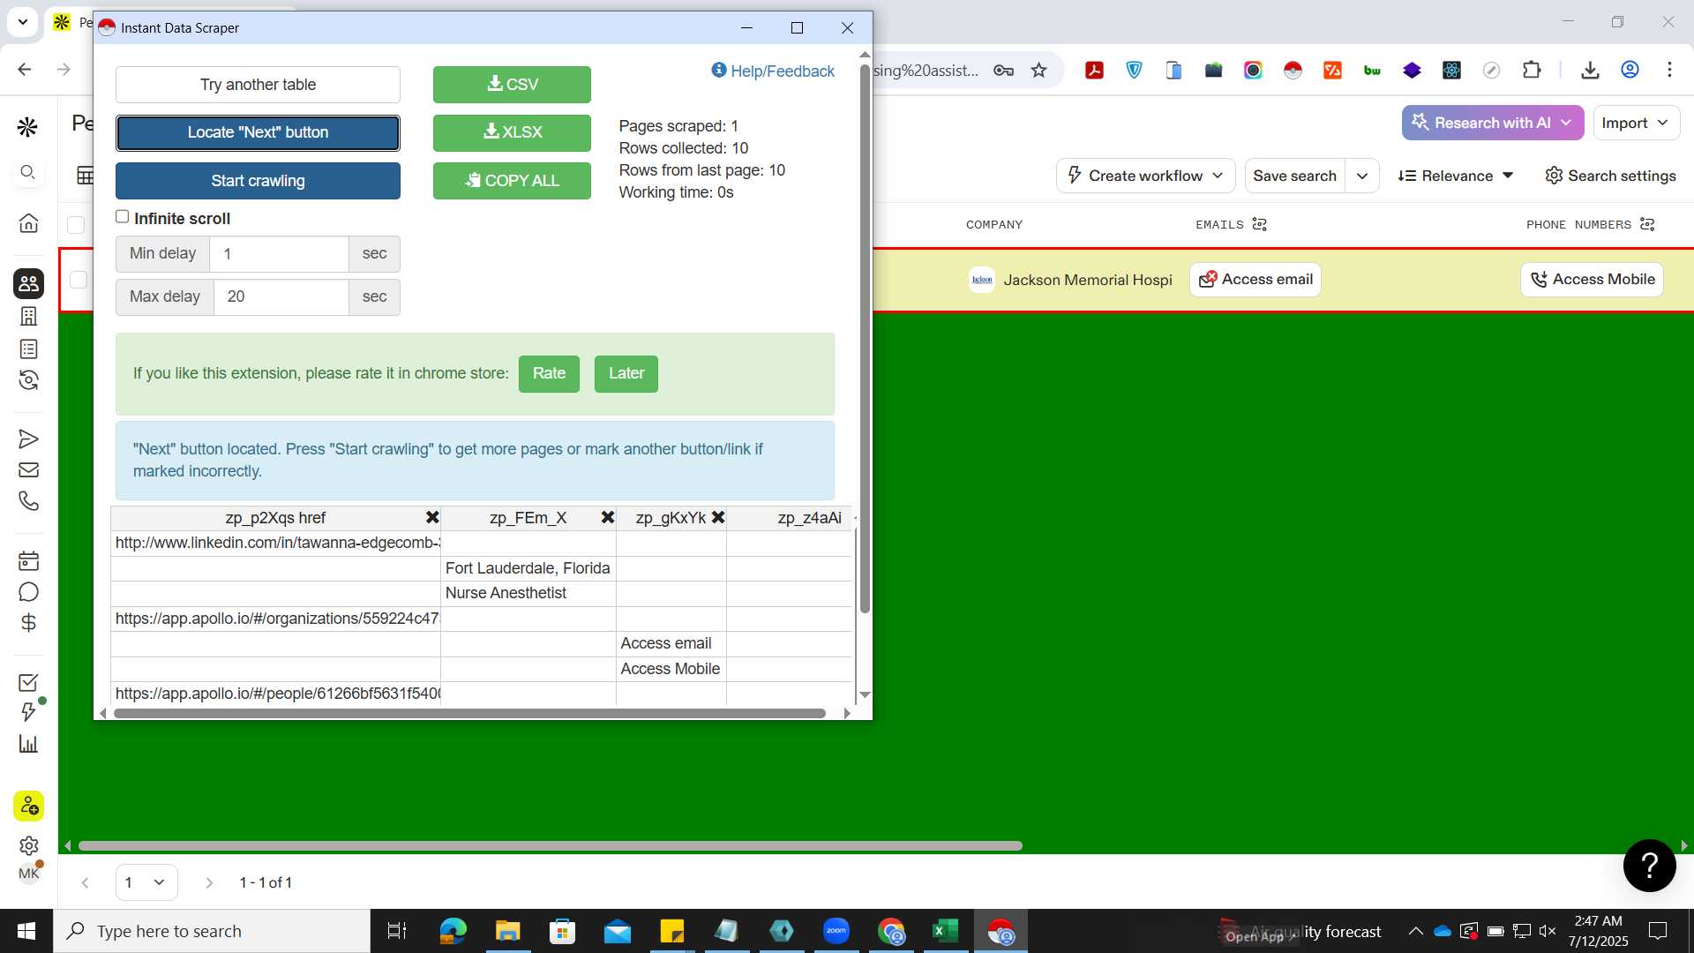Screen dimensions: 1694x953
Task: Toggle the Infinite scroll checkbox
Action: (x=123, y=217)
